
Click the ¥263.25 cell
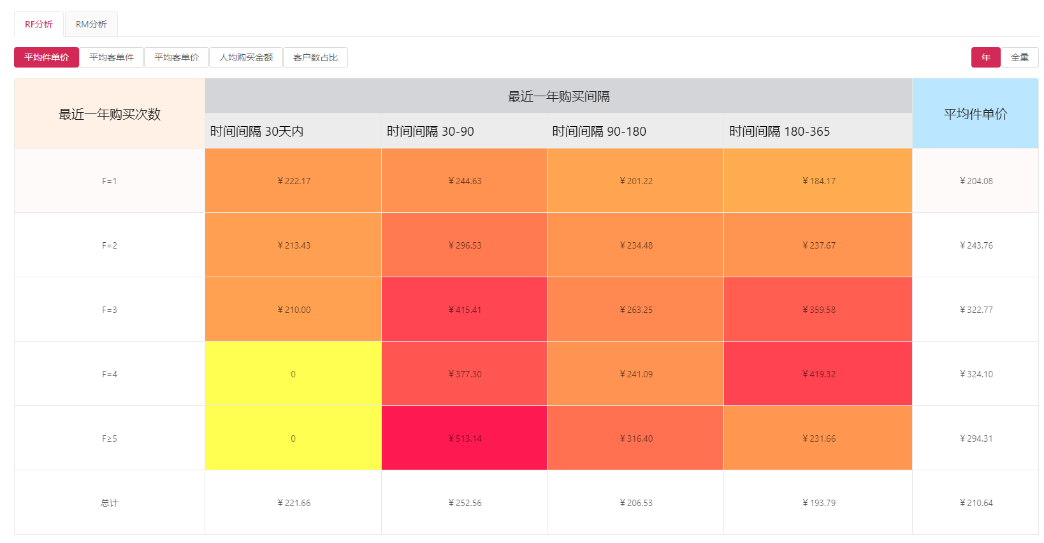click(635, 310)
